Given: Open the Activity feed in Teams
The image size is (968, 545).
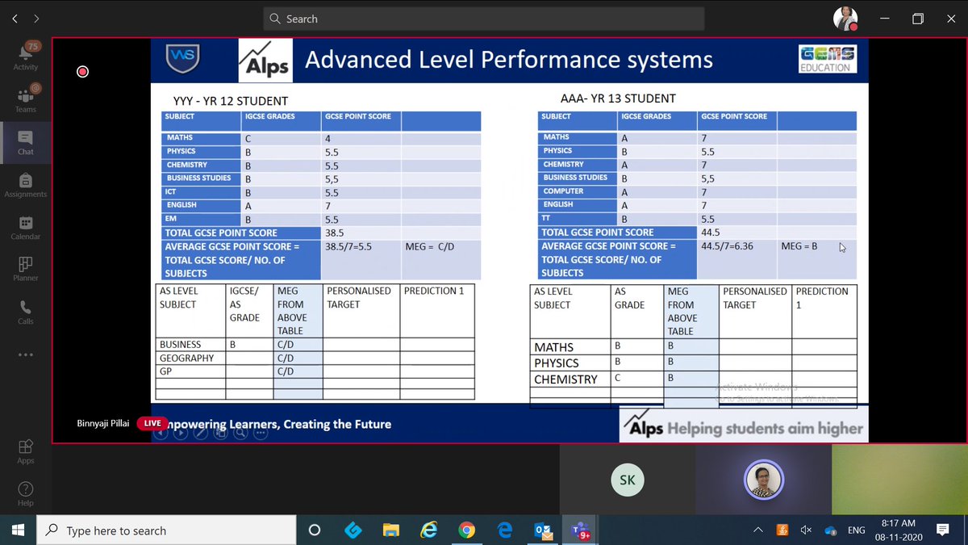Looking at the screenshot, I should point(25,55).
